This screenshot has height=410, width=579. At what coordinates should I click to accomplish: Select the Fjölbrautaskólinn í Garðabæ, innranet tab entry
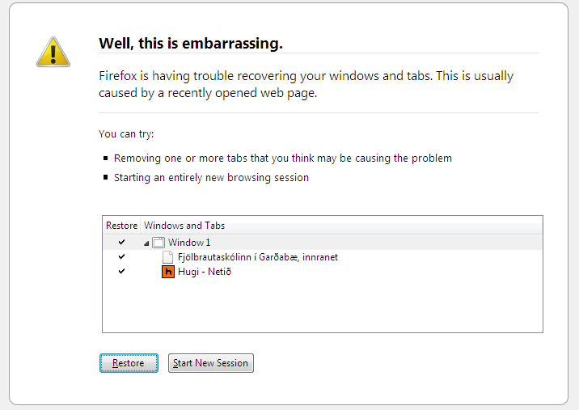coord(258,257)
